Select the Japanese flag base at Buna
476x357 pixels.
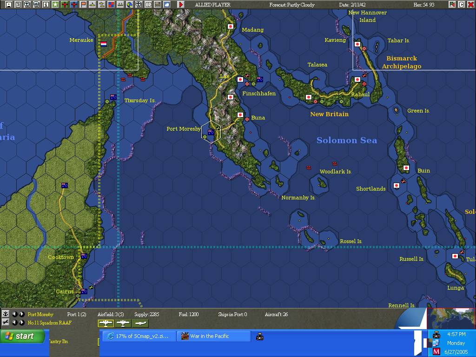(240, 115)
